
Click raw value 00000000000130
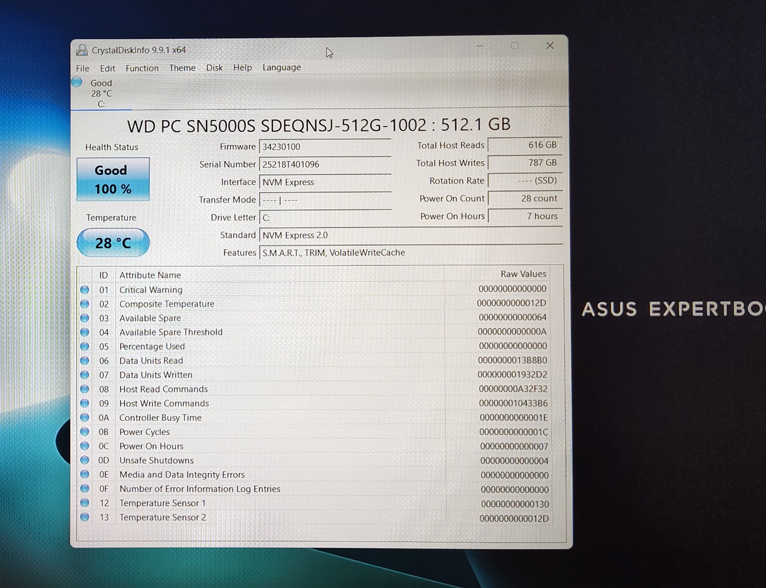coord(515,504)
